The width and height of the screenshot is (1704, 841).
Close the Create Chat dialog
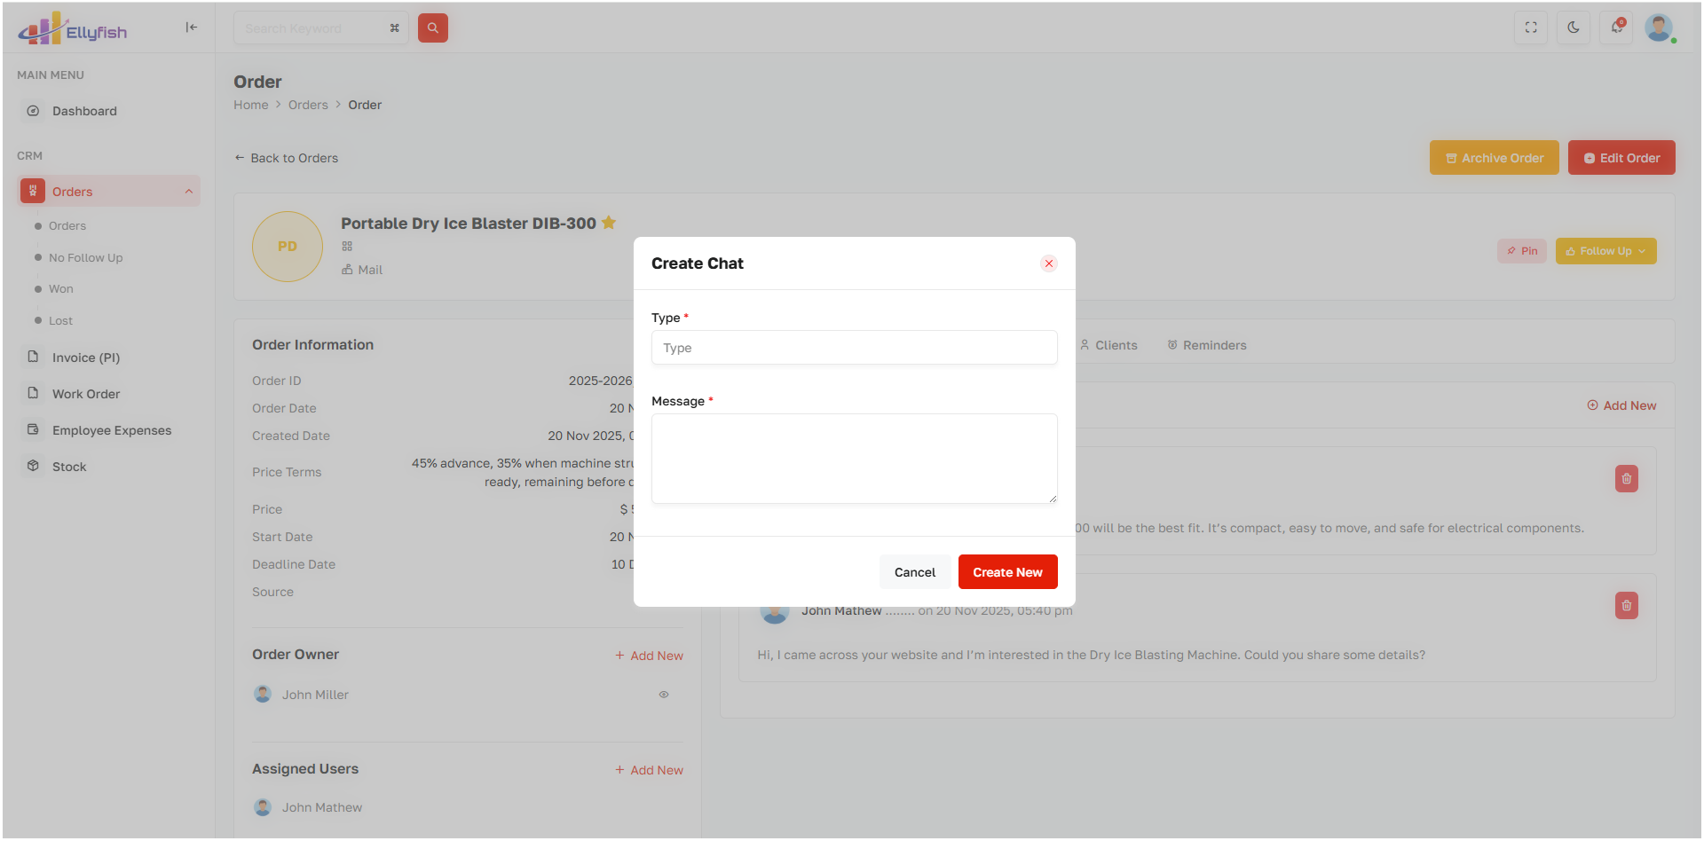[1048, 263]
